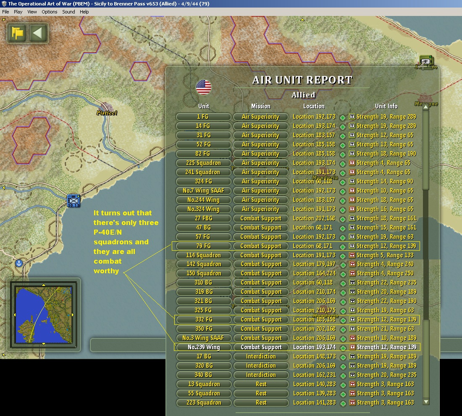
Task: Click the green plus icon for 79 FG
Action: tap(343, 247)
